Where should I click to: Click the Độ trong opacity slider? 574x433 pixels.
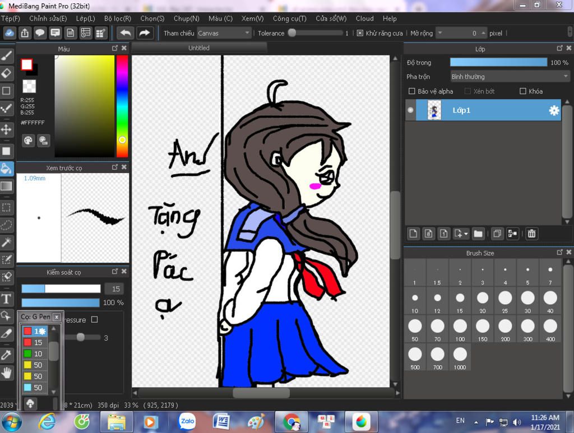point(498,62)
